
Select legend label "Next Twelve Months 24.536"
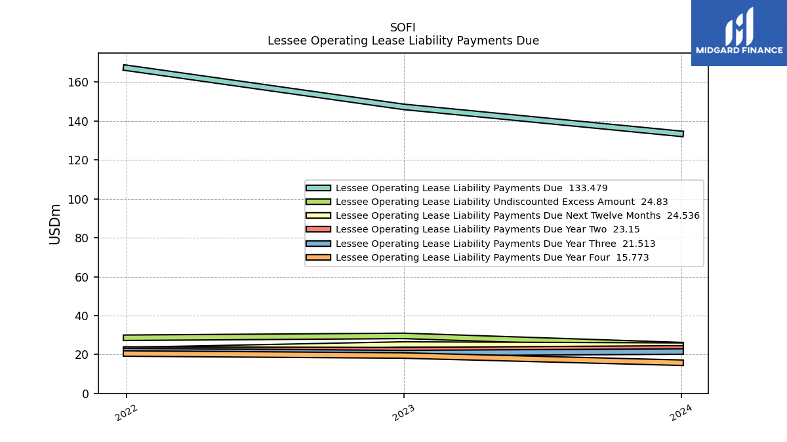click(x=517, y=215)
